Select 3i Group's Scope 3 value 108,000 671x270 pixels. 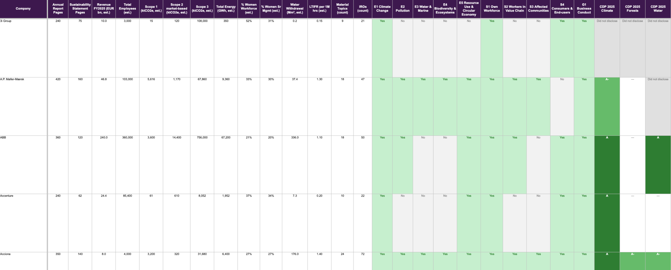[202, 48]
